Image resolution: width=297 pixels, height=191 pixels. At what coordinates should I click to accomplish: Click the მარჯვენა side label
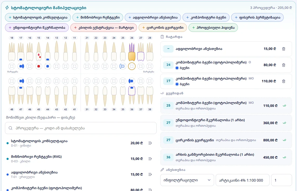[13, 72]
